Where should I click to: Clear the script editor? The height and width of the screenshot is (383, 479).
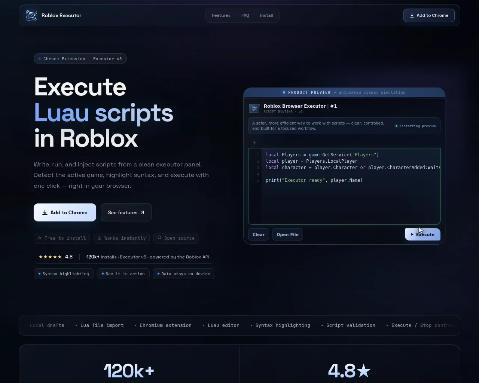(259, 235)
